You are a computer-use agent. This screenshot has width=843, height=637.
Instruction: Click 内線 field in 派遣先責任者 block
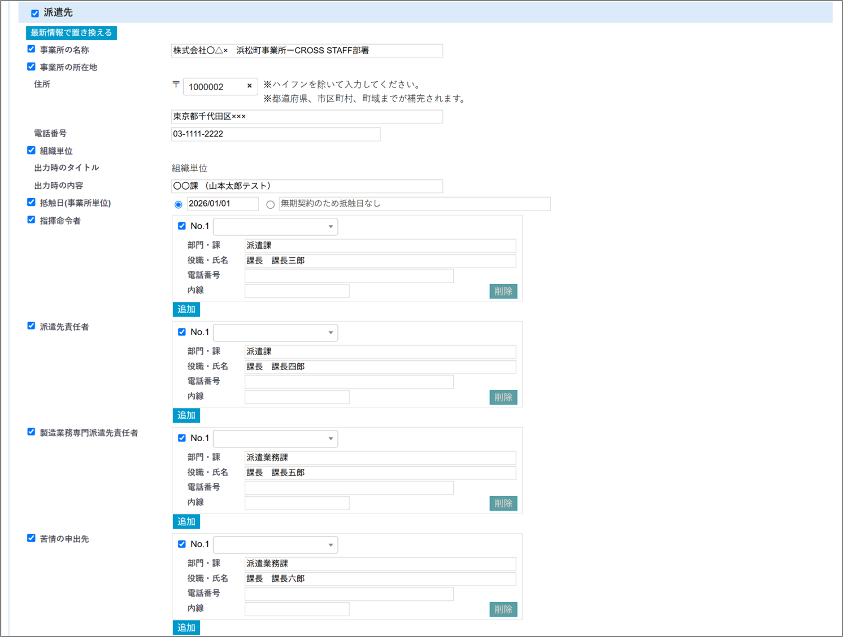coord(297,397)
